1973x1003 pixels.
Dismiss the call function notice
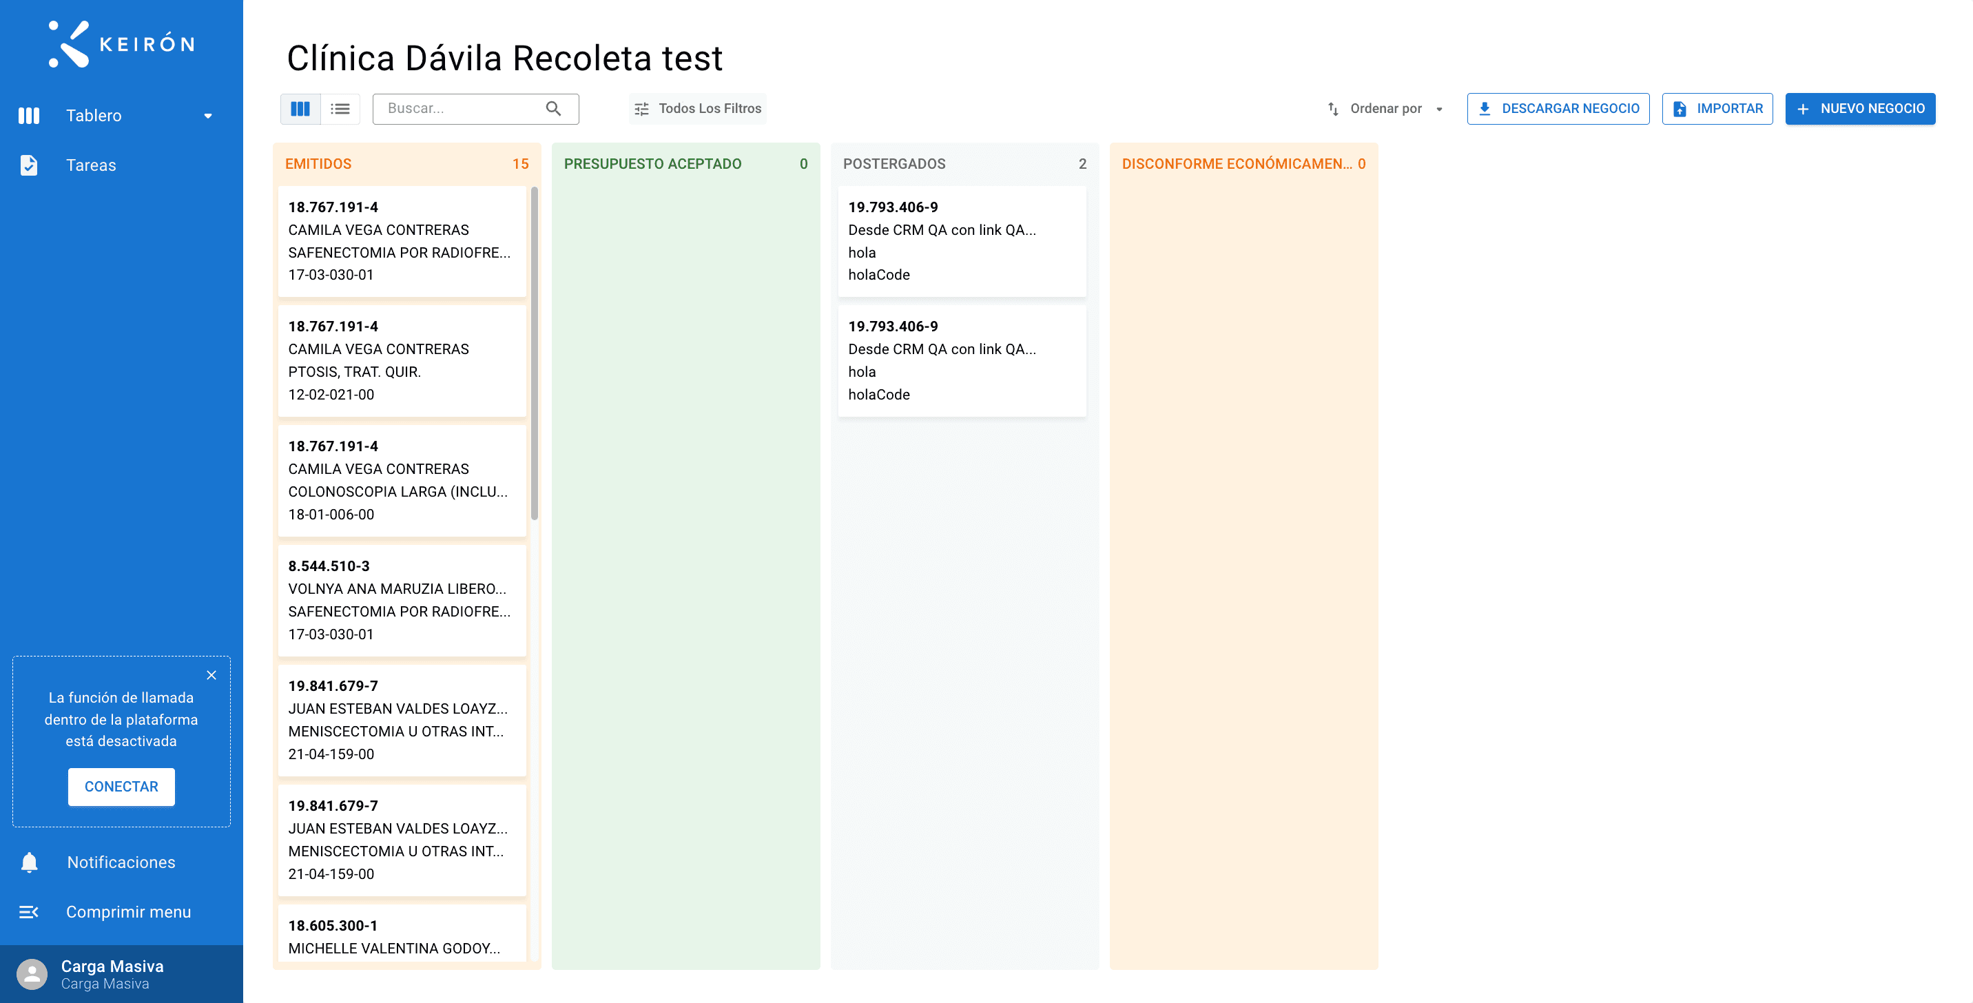tap(211, 675)
